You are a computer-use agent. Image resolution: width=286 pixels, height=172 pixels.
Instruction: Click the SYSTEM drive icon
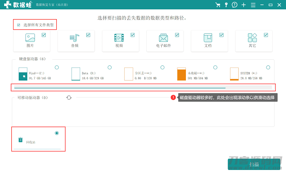[x=234, y=74]
